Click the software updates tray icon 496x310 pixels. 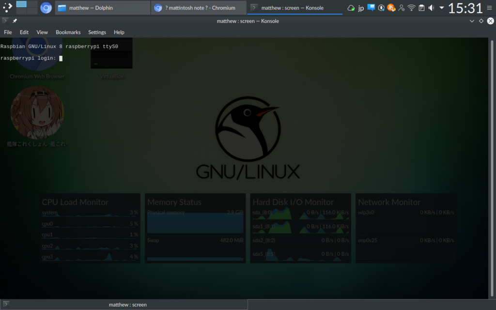[381, 8]
